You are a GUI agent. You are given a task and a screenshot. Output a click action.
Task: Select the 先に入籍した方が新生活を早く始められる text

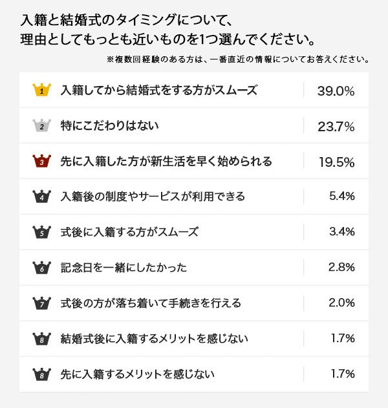tap(166, 161)
